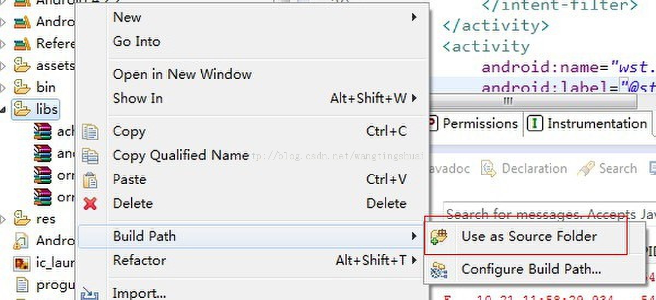
Task: Select Use as Source Folder
Action: pos(529,236)
